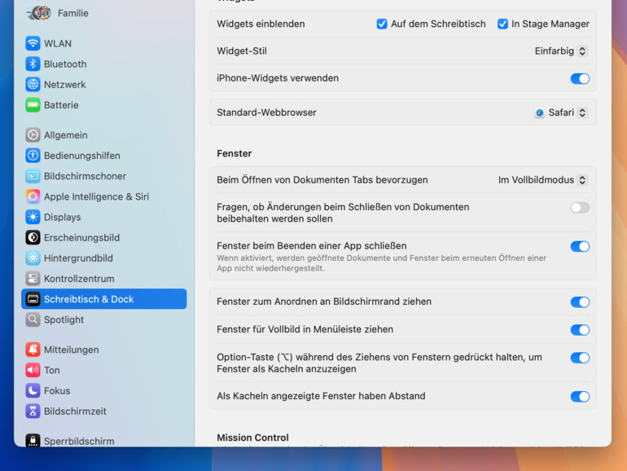Select Displays in the sidebar

(x=104, y=217)
